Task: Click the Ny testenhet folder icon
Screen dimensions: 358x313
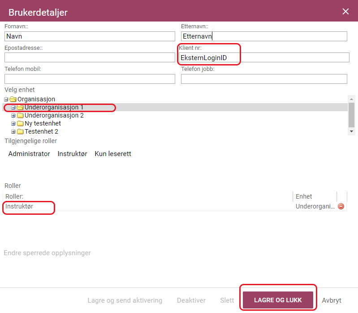Action: click(x=20, y=123)
